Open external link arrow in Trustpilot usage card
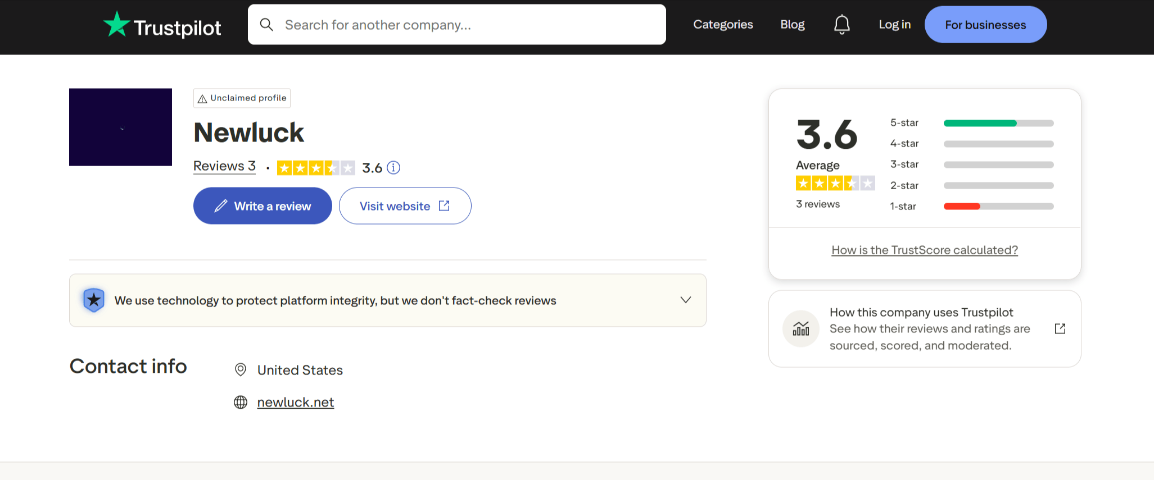The image size is (1154, 480). tap(1060, 329)
